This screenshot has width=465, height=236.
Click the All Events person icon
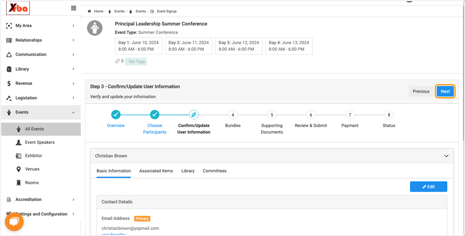point(19,129)
